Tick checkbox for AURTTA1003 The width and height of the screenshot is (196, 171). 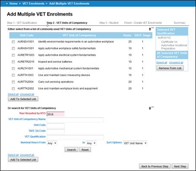click(13, 75)
